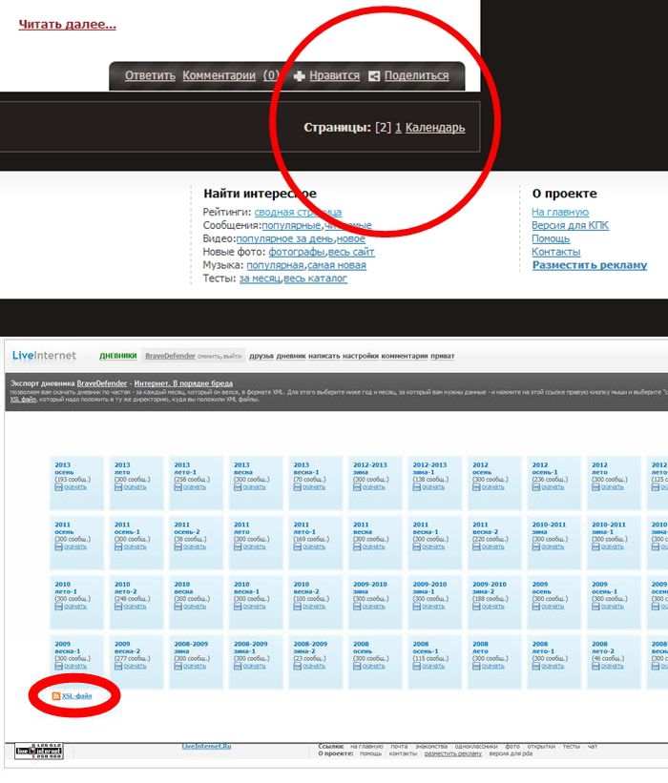668x783 pixels.
Task: Click the download disk icon in 2011 лето cell
Action: (238, 546)
